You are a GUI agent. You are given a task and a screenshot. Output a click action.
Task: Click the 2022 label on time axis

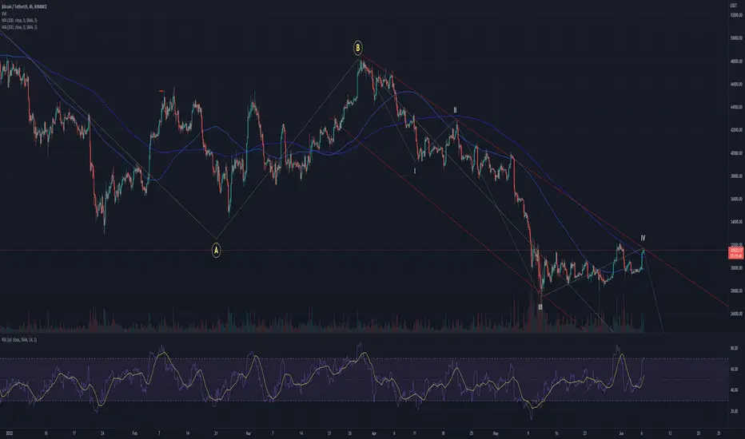coord(9,433)
